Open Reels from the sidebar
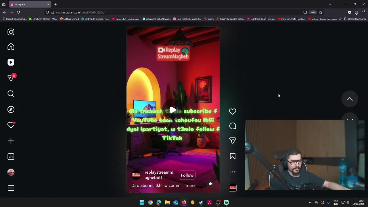 point(11,62)
